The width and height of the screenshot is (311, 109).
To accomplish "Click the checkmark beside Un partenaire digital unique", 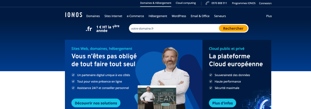I will tap(73, 75).
